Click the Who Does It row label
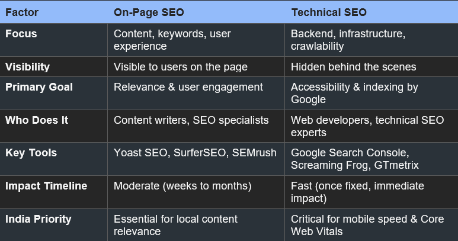Image resolution: width=458 pixels, height=241 pixels. click(x=37, y=120)
